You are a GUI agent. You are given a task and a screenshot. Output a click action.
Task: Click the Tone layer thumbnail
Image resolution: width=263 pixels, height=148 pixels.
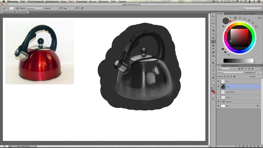click(223, 87)
